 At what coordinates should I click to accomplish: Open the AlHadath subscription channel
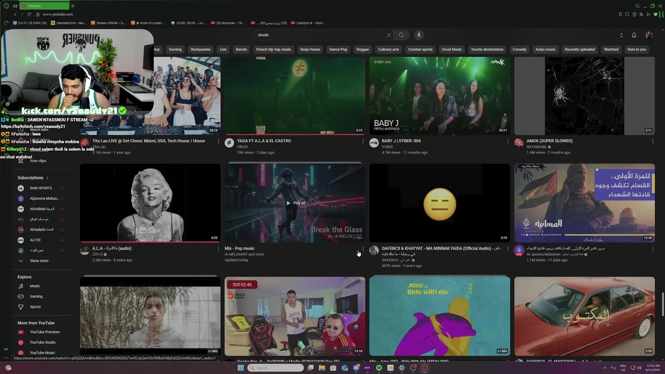click(x=41, y=230)
